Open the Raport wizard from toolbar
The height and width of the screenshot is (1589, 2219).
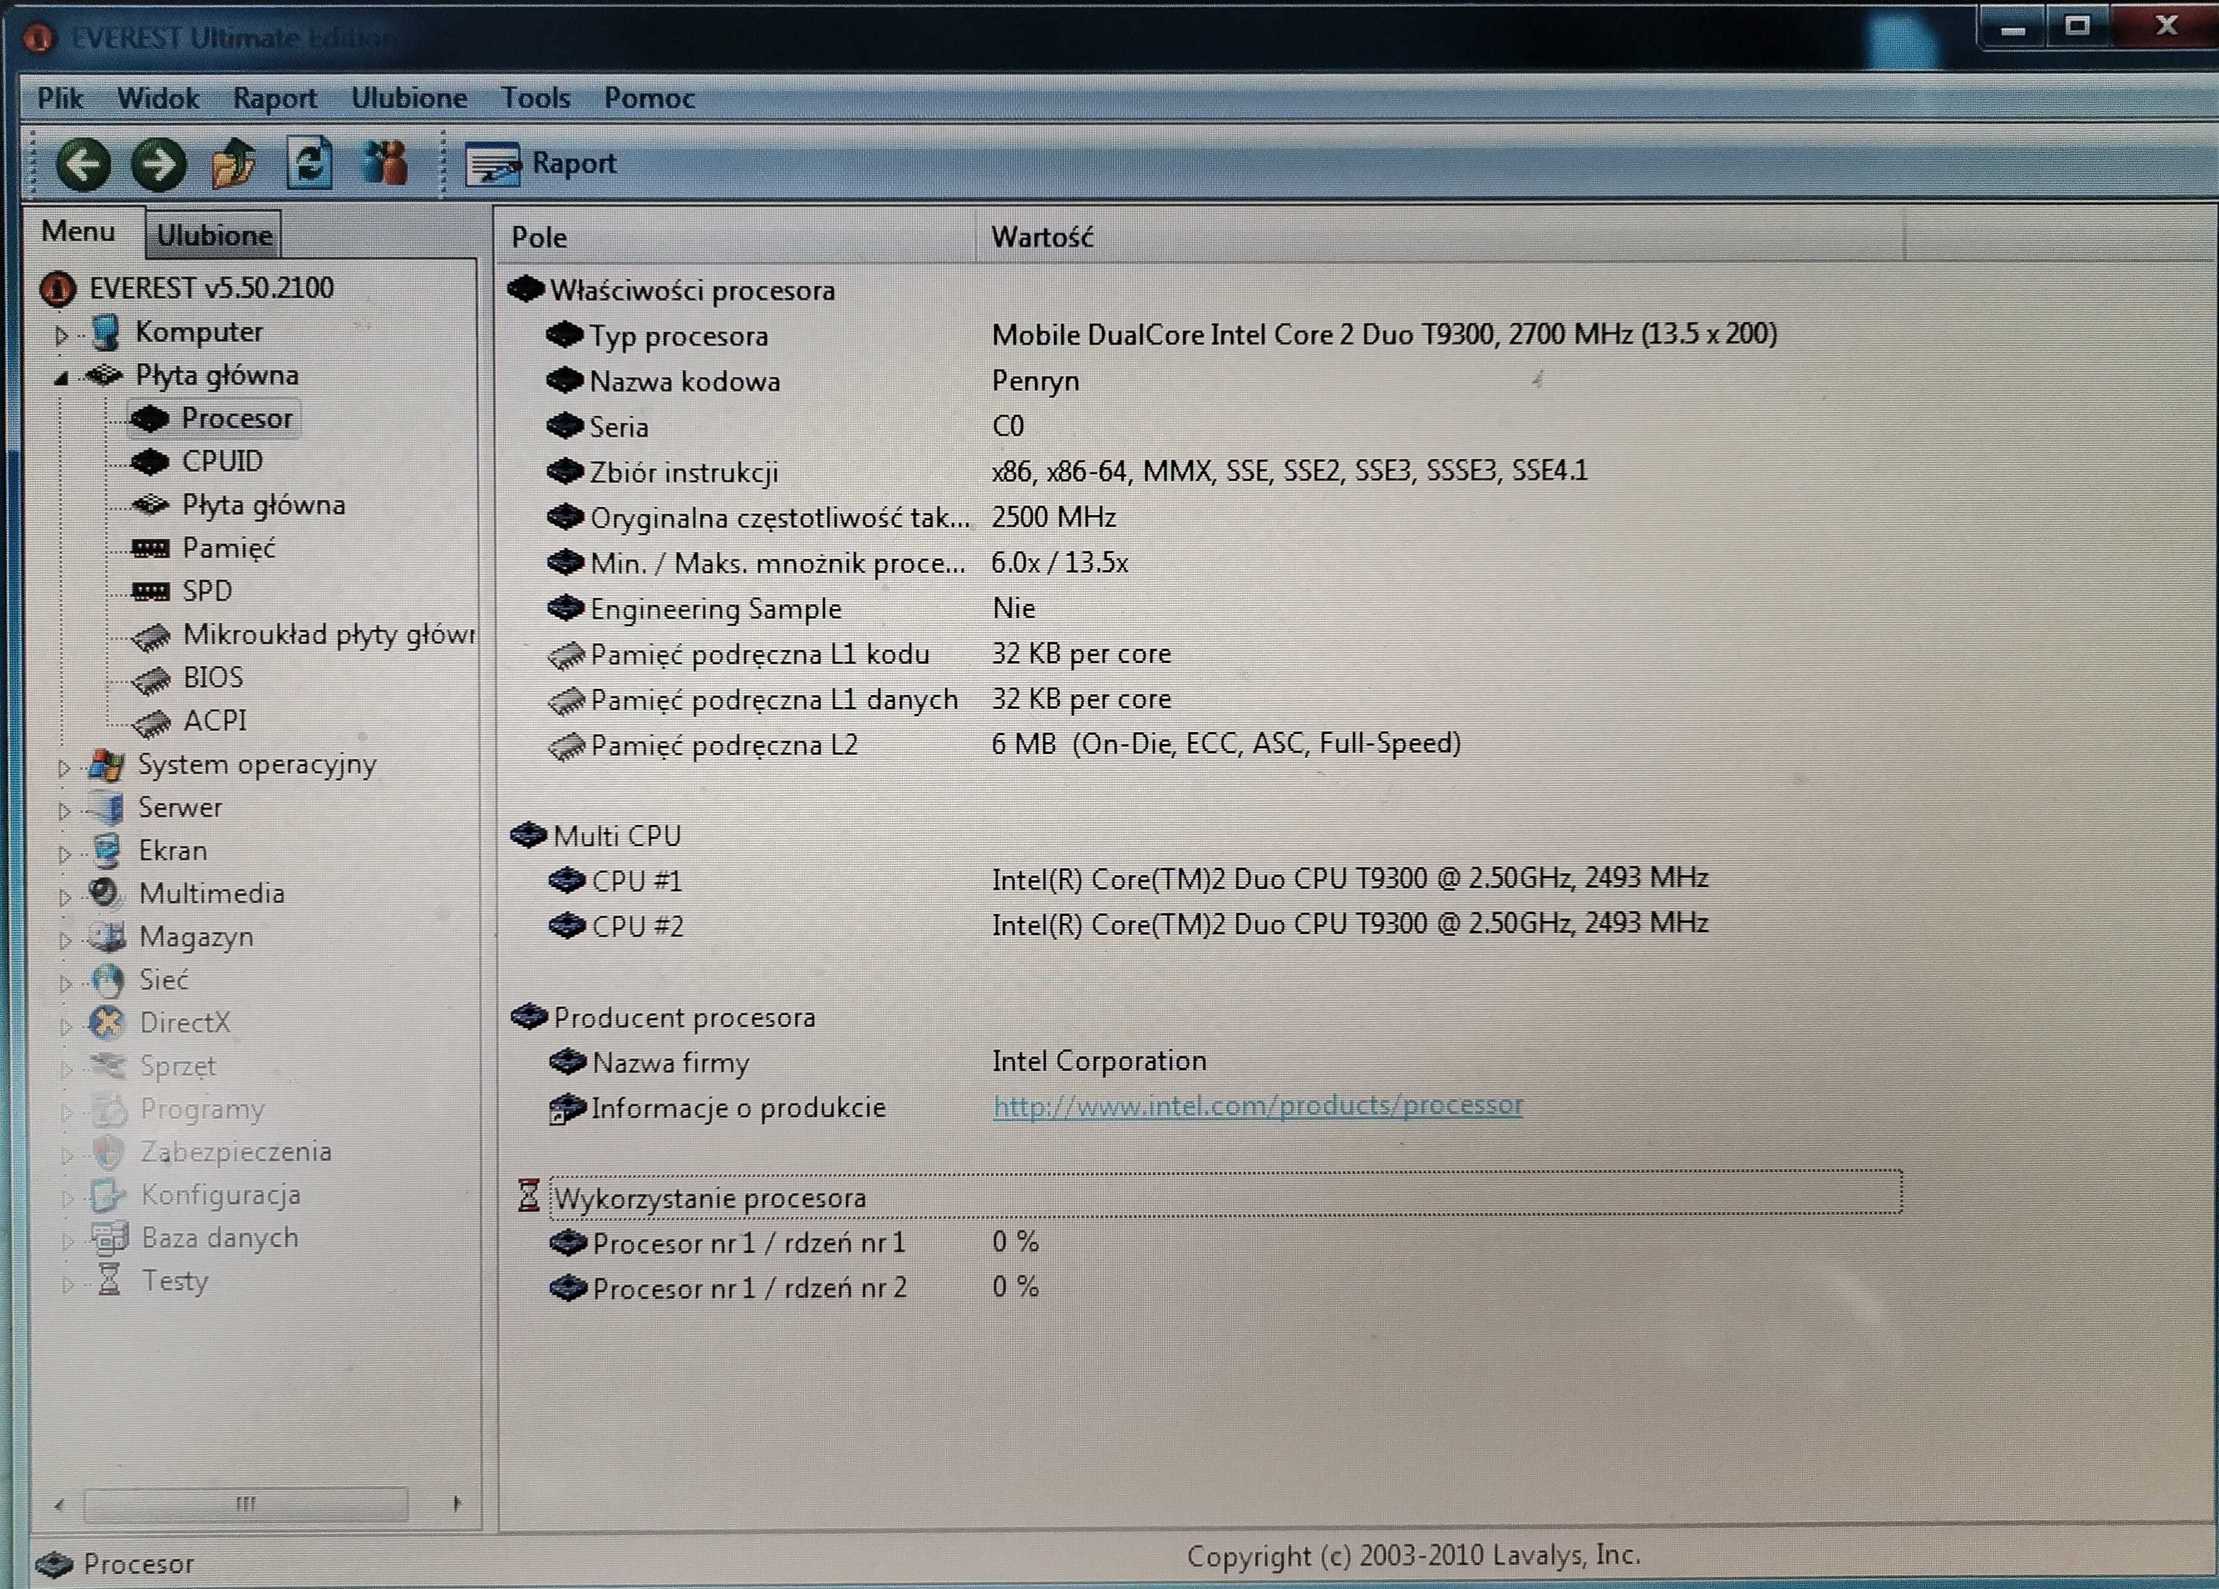click(541, 163)
